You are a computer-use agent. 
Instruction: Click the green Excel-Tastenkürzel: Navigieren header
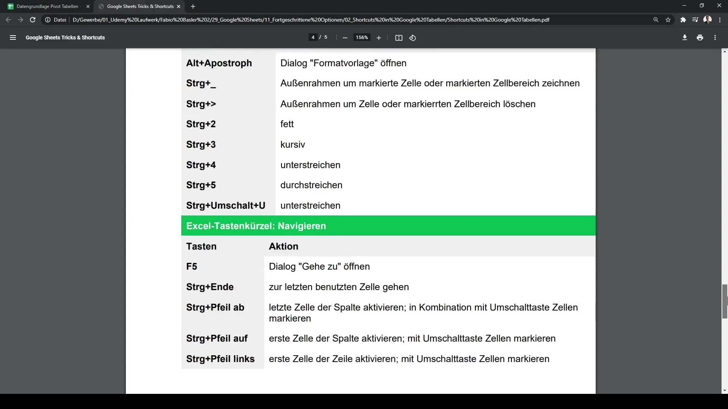(388, 226)
